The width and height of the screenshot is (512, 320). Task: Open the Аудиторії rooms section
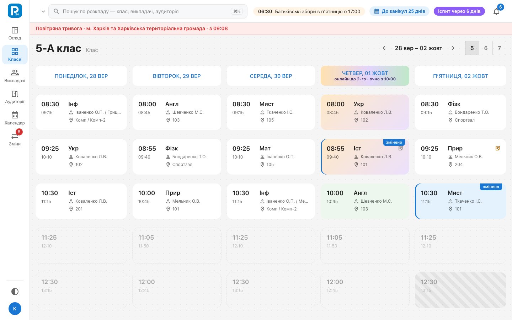15,97
